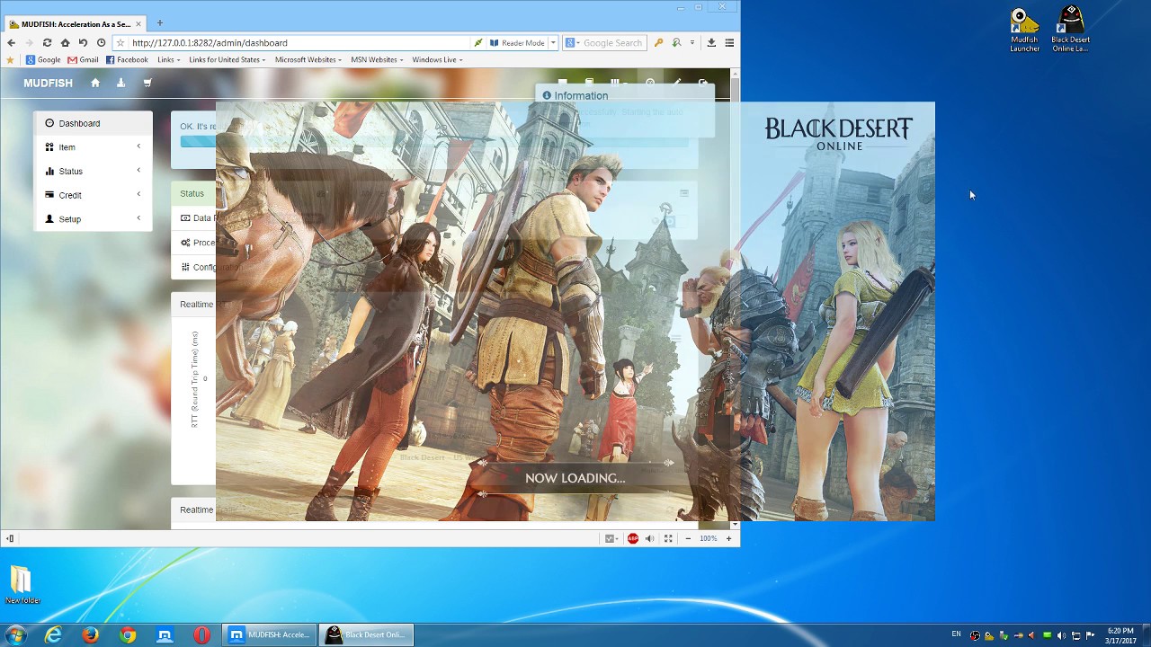Screen dimensions: 1151x647
Task: Click the taskbar clock showing 6:20 PM
Action: 1120,635
